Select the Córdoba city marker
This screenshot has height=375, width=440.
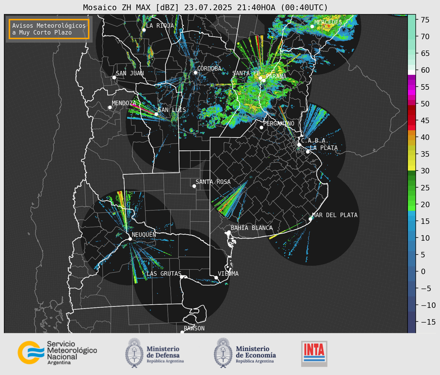(x=195, y=72)
